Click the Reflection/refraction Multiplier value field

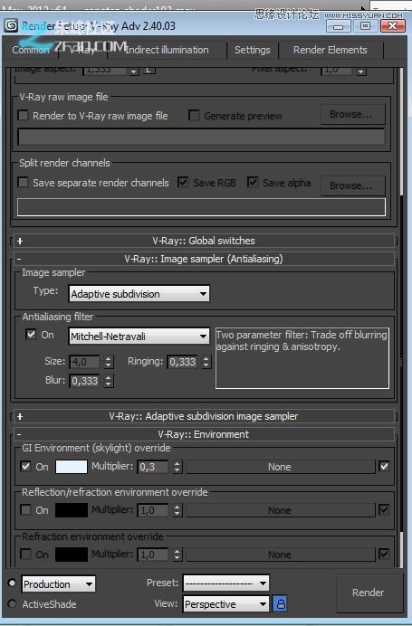point(153,510)
